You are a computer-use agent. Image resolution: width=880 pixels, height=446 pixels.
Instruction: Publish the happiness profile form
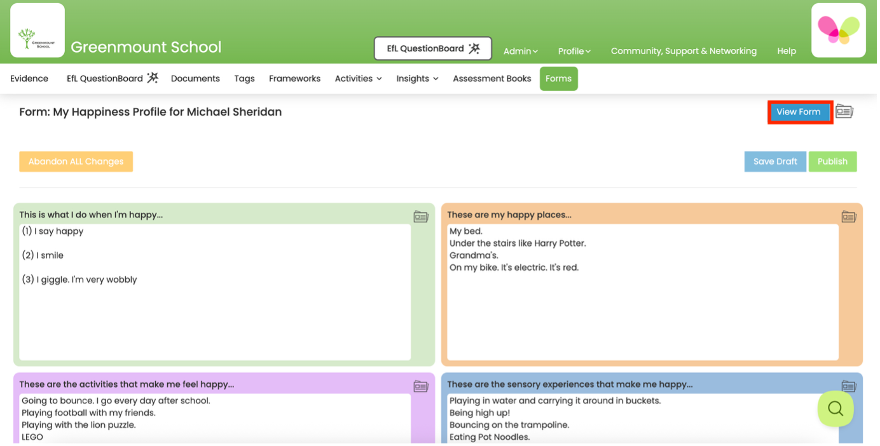click(x=832, y=161)
